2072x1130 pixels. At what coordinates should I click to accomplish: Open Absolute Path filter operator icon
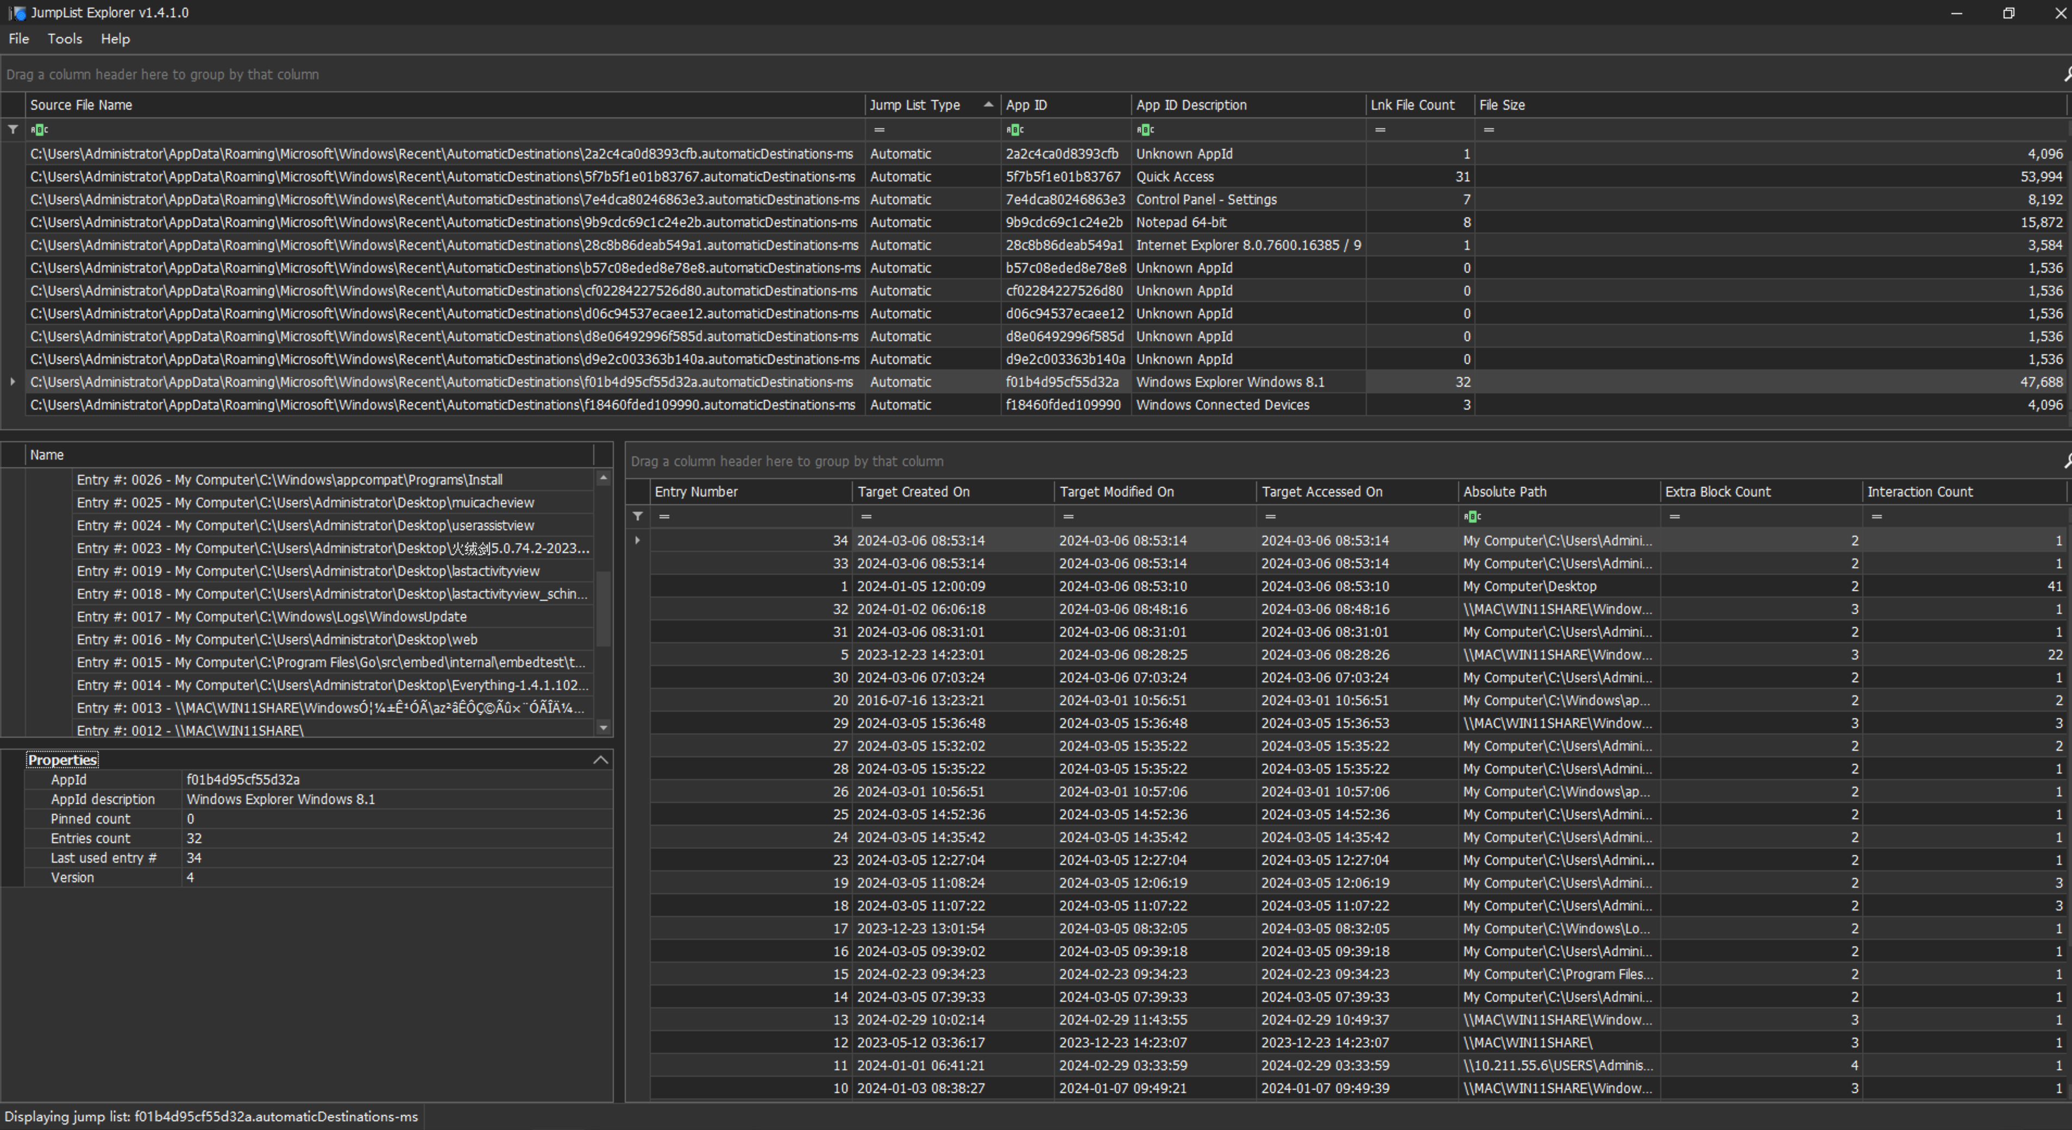pos(1472,516)
